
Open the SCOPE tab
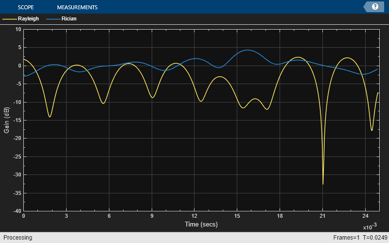point(26,7)
